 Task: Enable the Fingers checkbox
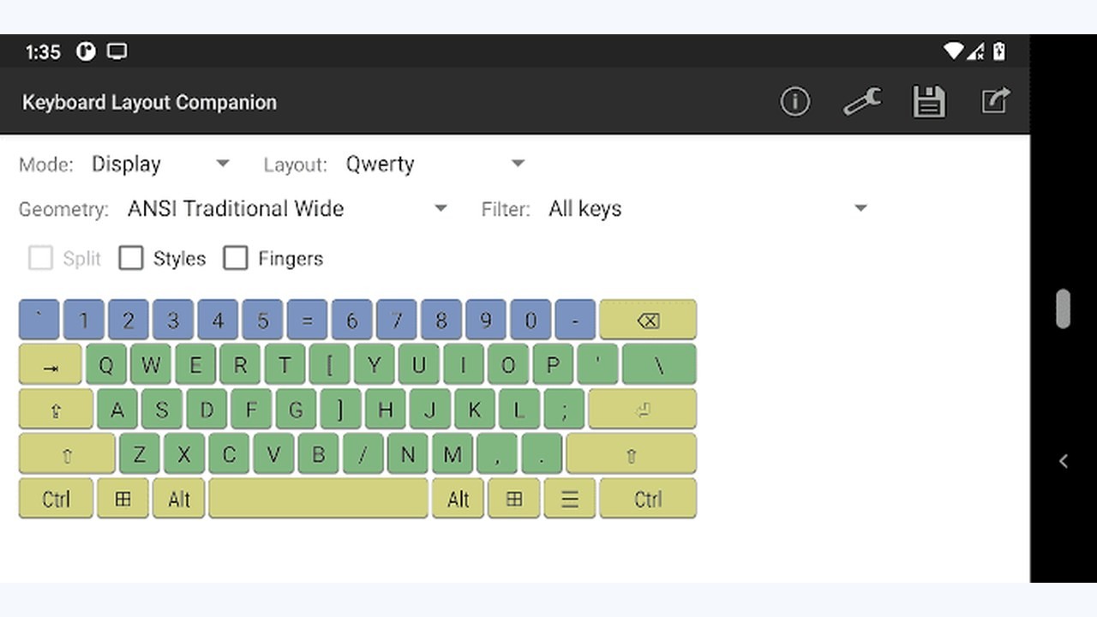[236, 258]
